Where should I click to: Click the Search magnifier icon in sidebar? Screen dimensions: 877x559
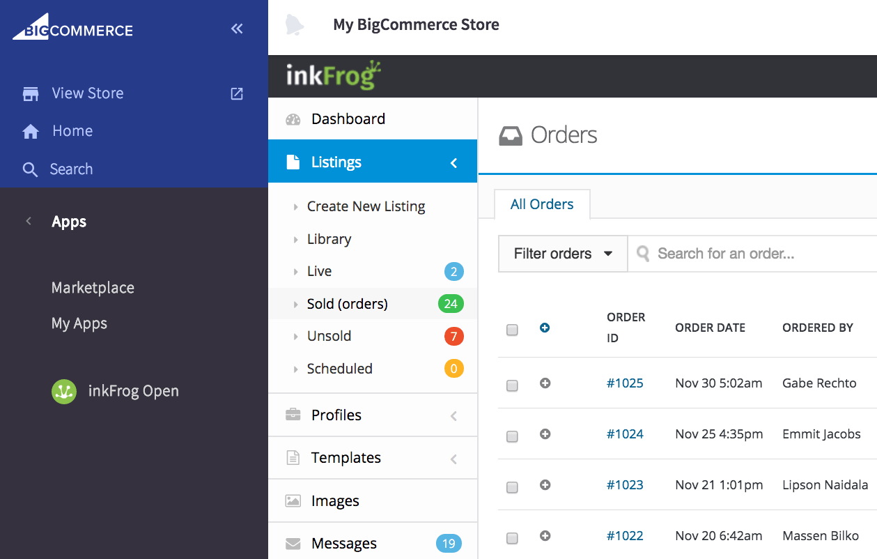coord(30,169)
